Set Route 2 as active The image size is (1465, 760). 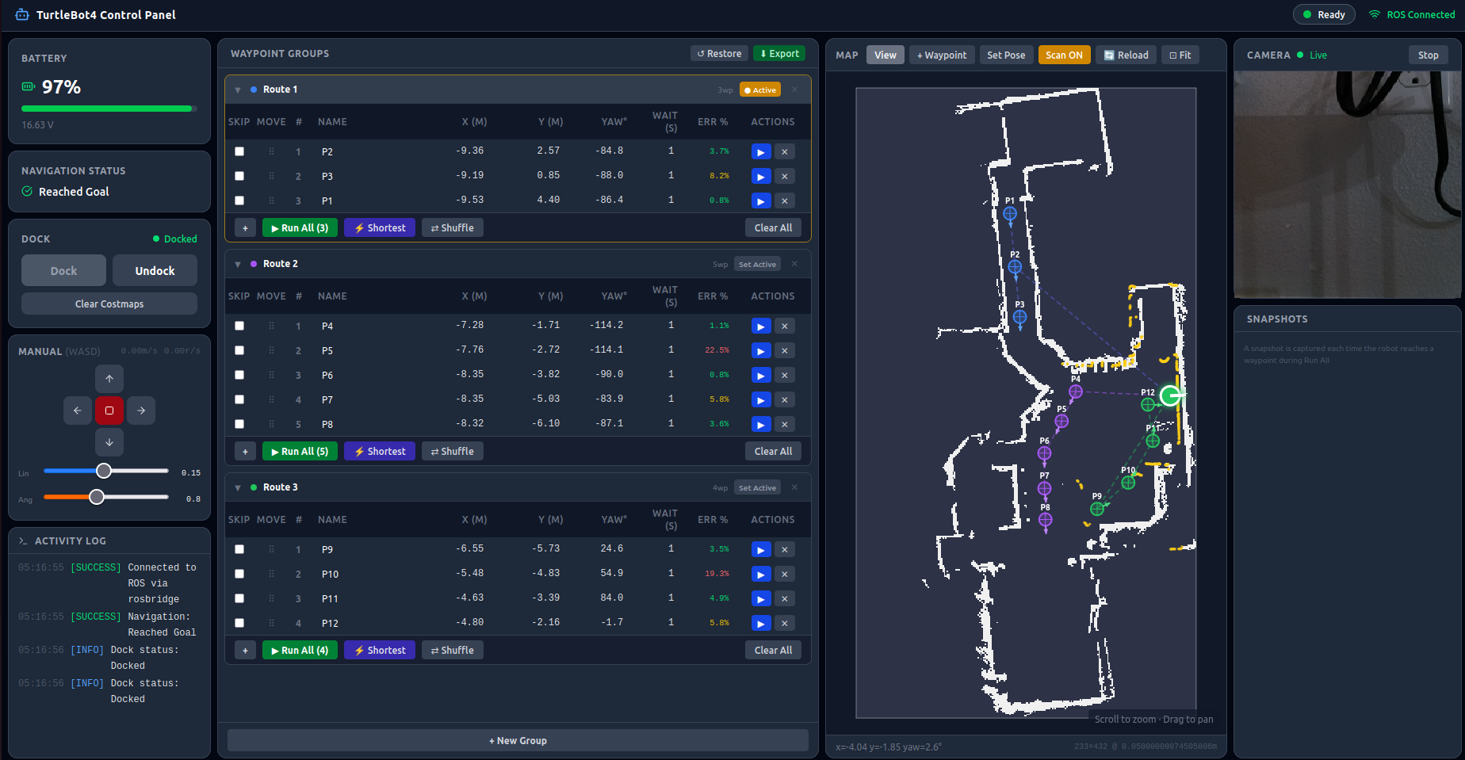757,265
